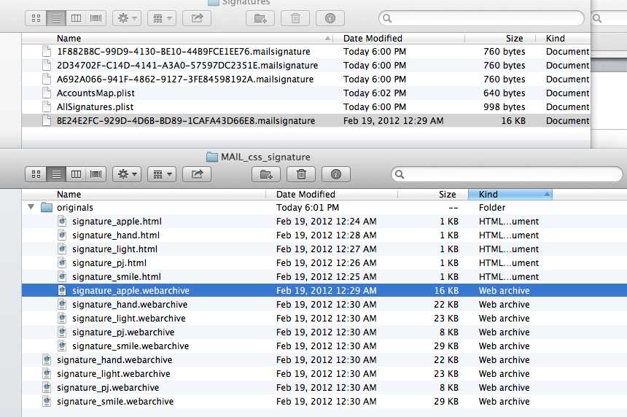Select signature_hand.html file
Image resolution: width=627 pixels, height=417 pixels.
pos(324,235)
